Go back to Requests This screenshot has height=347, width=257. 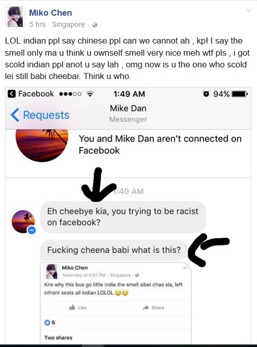[x=40, y=115]
